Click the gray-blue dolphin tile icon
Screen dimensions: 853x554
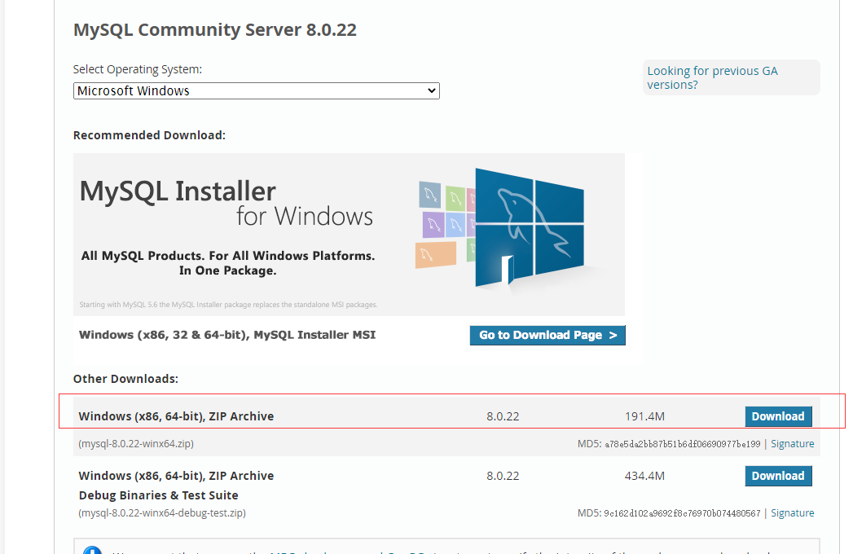click(430, 194)
